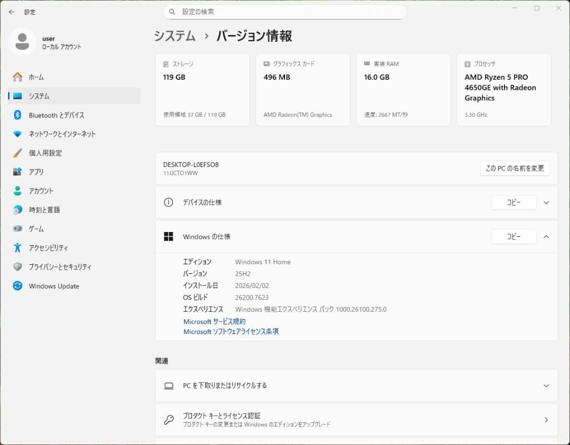
Task: Select the 時刻と言語 sidebar icon
Action: coord(17,210)
